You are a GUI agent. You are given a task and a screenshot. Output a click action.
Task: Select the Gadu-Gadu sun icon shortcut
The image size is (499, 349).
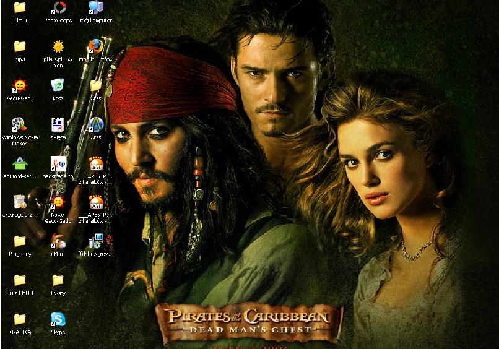click(x=20, y=86)
